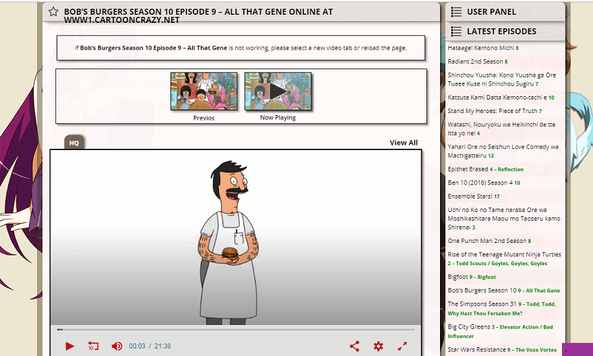Click the View All link

pyautogui.click(x=403, y=143)
